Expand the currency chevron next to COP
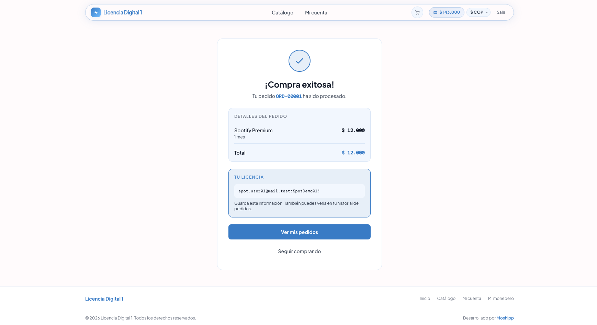 tap(487, 12)
